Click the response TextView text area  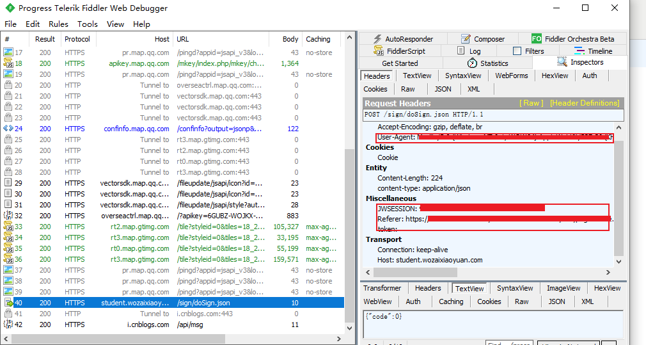click(x=493, y=325)
